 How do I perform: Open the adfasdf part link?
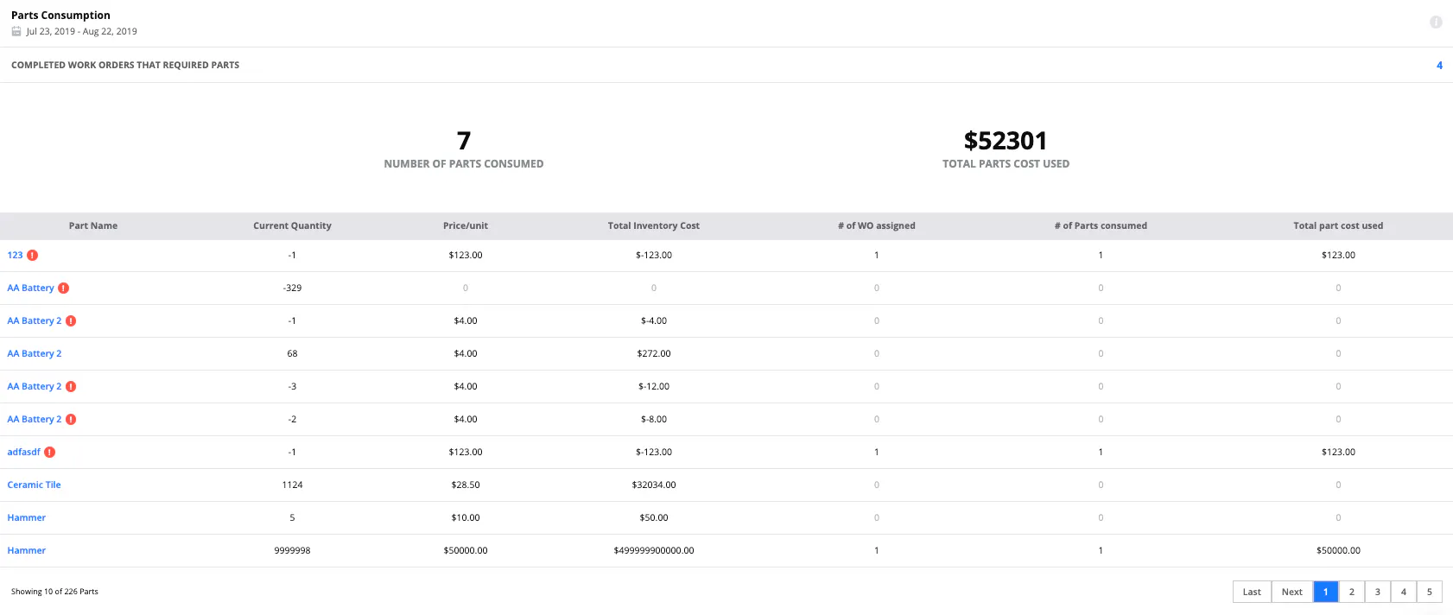24,452
